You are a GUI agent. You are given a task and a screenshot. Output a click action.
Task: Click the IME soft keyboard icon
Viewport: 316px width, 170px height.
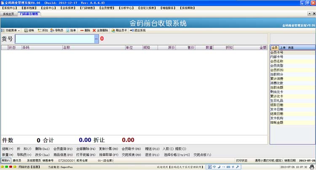228,167
